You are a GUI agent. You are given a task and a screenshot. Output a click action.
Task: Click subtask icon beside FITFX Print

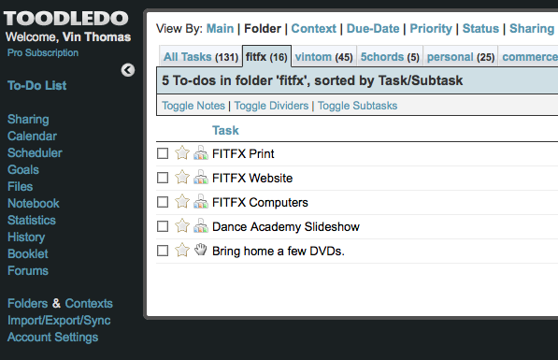pyautogui.click(x=201, y=152)
